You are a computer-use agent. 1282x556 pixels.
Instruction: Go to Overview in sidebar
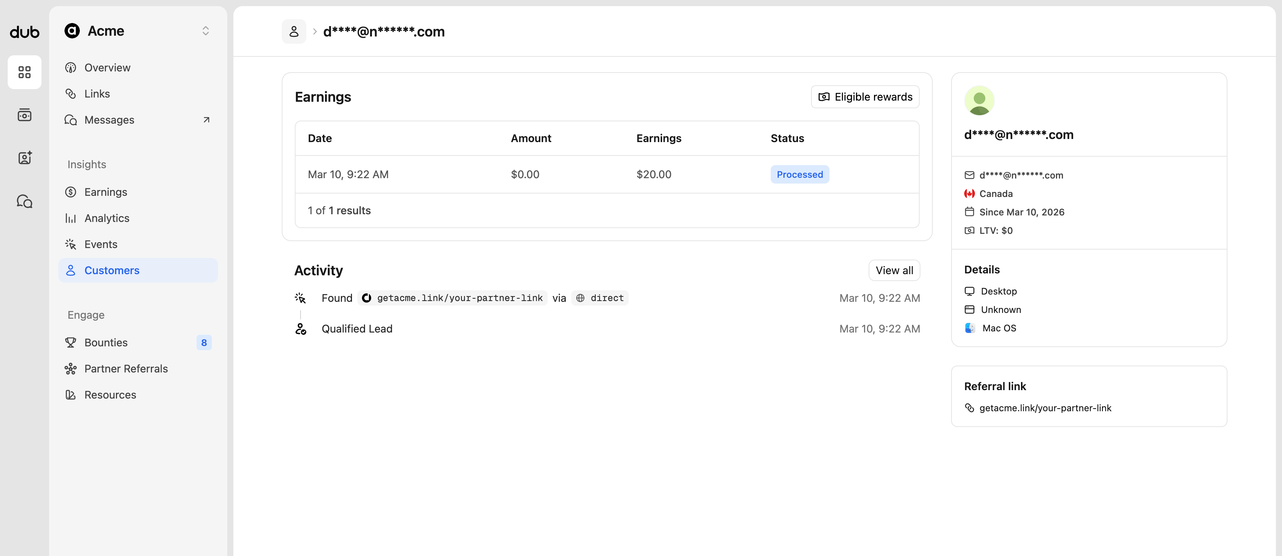[x=138, y=68]
